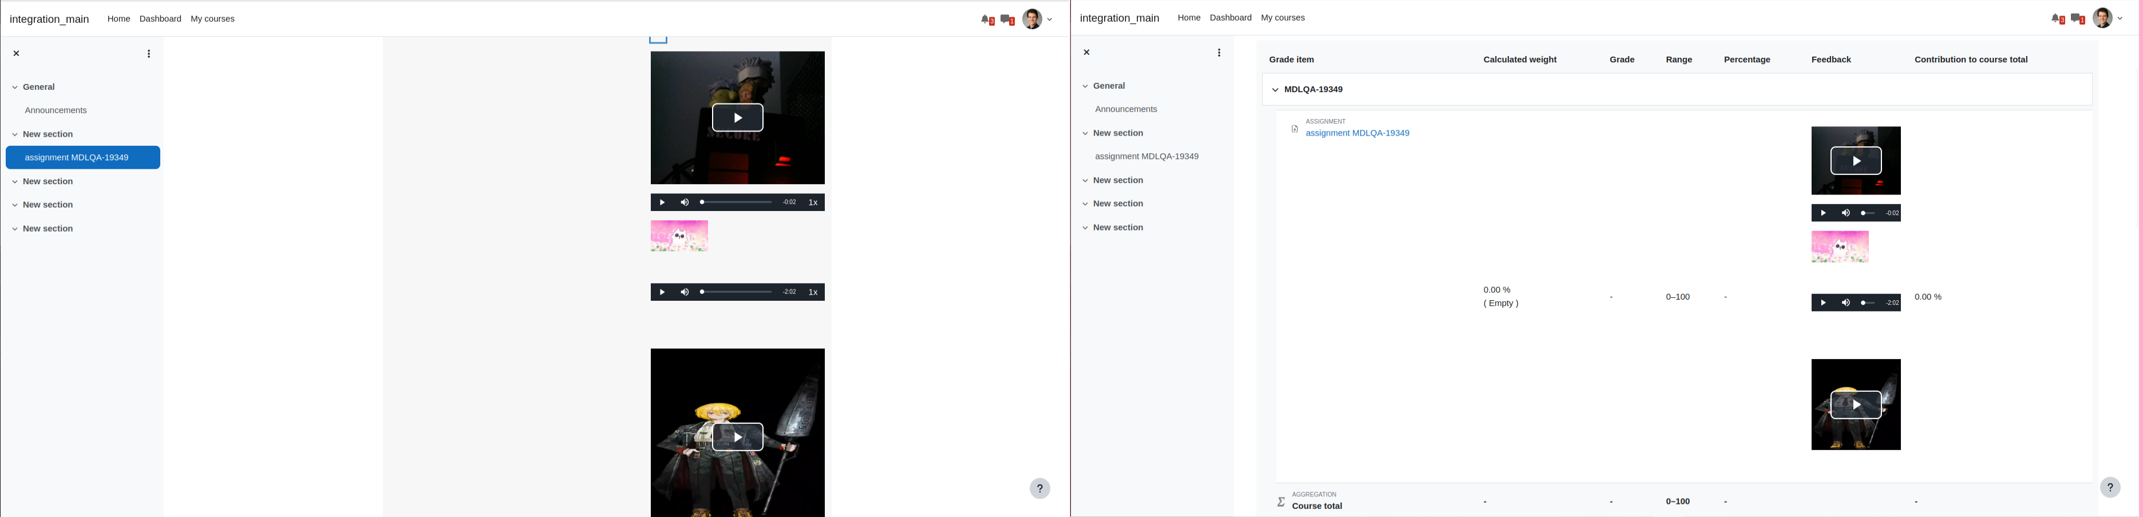
Task: Click progress slider of -0:02 Feedback player
Action: (1868, 214)
